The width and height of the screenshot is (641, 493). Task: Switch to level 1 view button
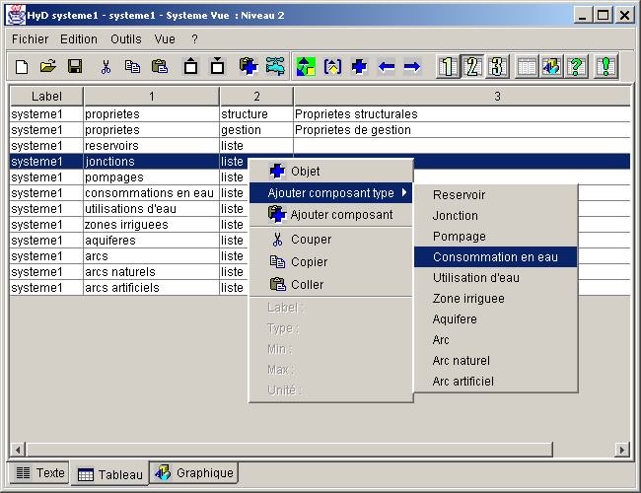point(448,67)
